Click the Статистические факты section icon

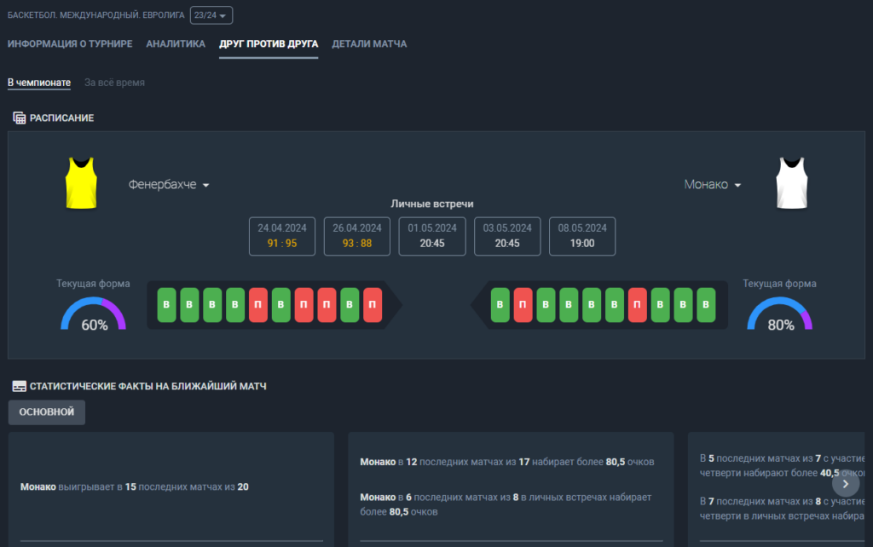(x=19, y=386)
